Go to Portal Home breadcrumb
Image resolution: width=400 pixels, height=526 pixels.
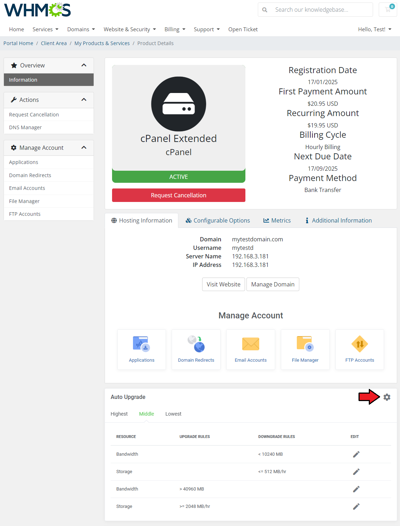[18, 43]
